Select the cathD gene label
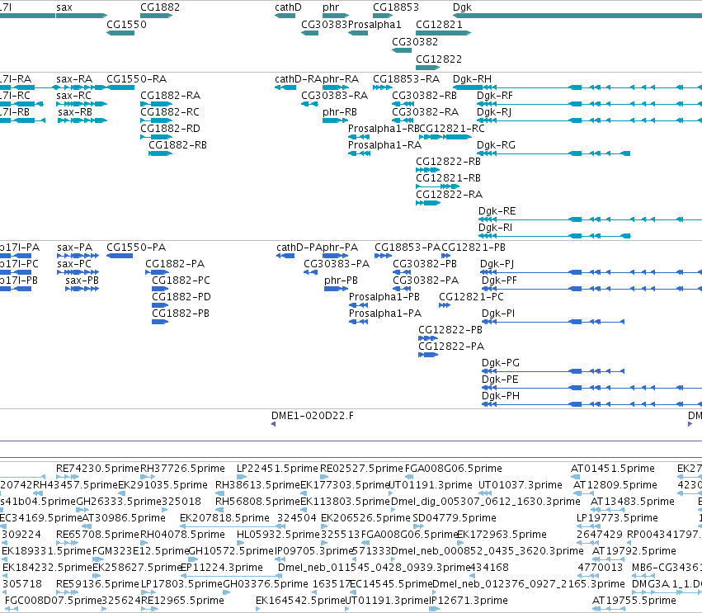The width and height of the screenshot is (702, 613). point(288,7)
